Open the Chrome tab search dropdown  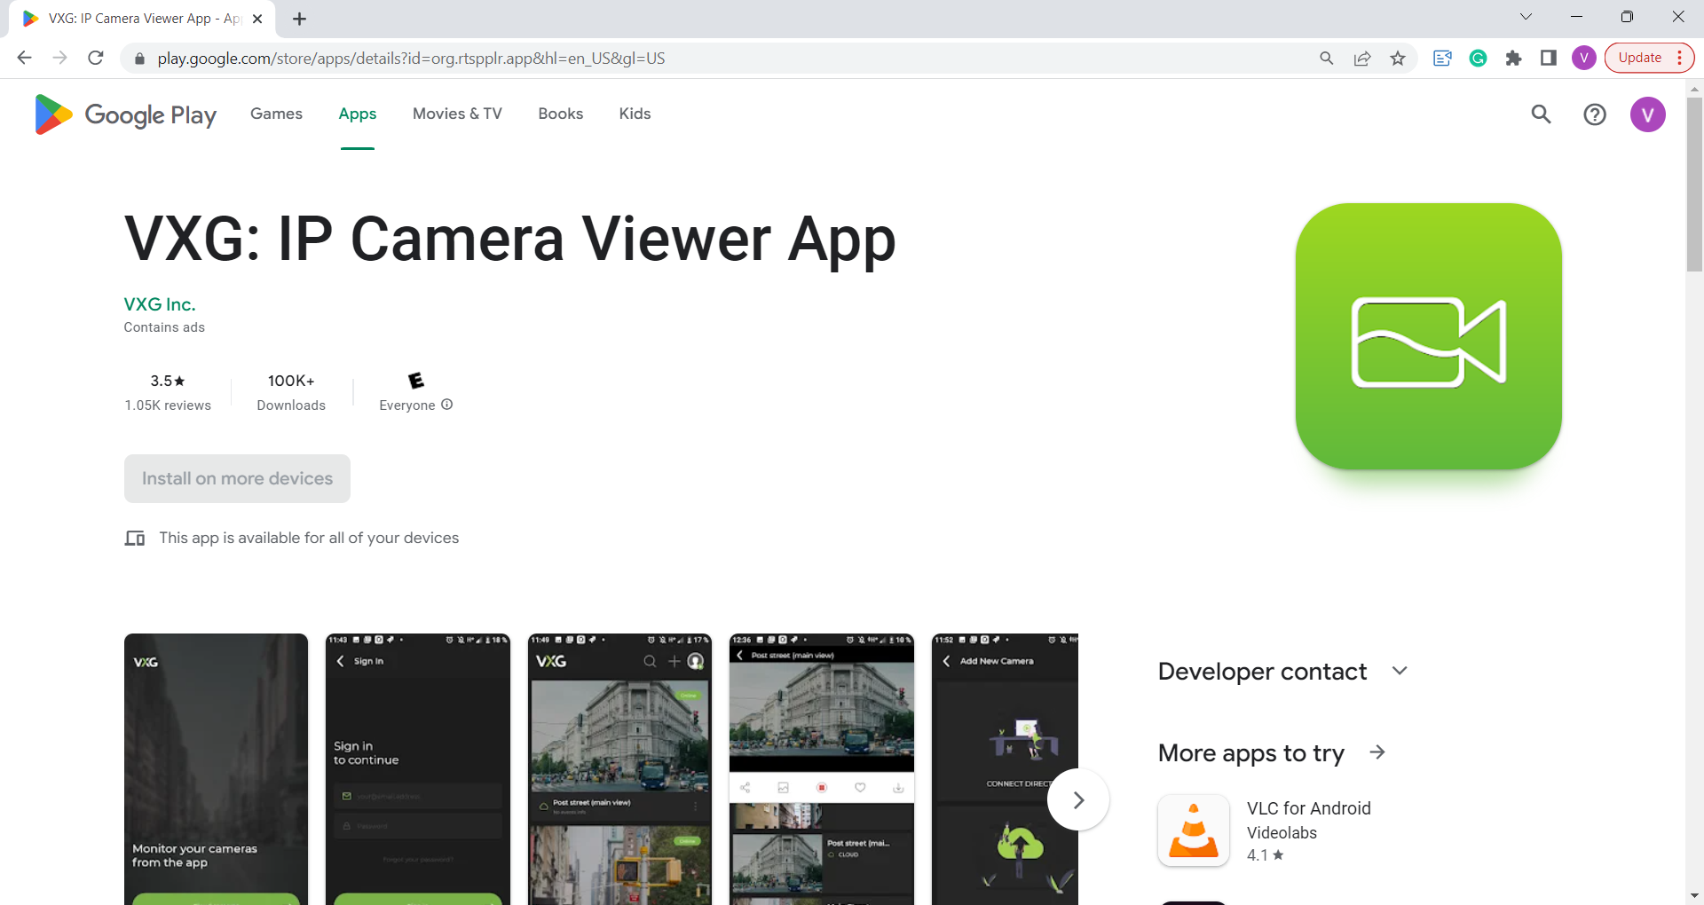[1526, 17]
